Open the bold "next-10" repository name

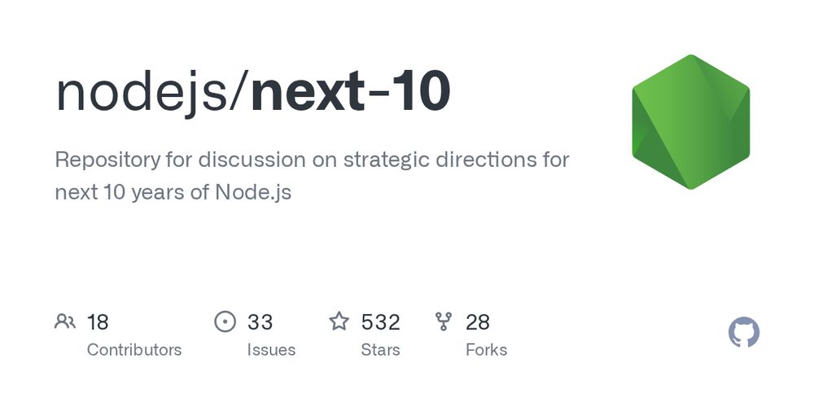click(350, 92)
